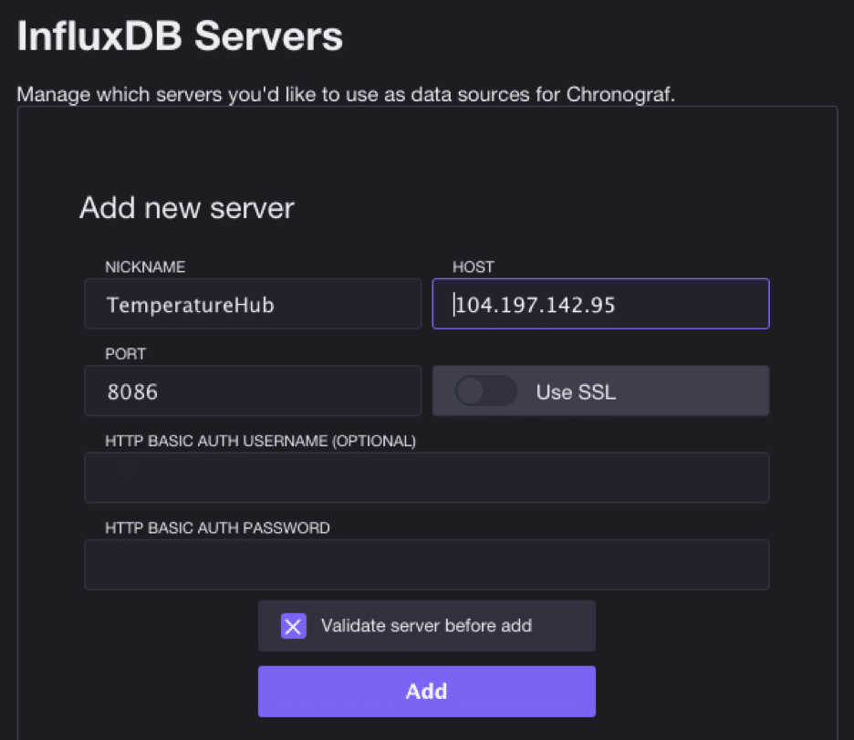This screenshot has width=854, height=740.
Task: Click the 'InfluxDB Servers' page title
Action: [x=180, y=37]
